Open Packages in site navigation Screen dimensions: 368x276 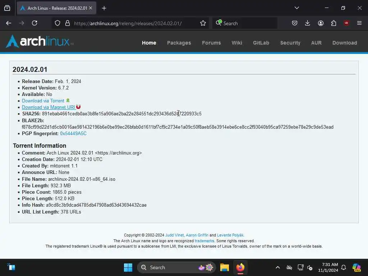point(179,43)
